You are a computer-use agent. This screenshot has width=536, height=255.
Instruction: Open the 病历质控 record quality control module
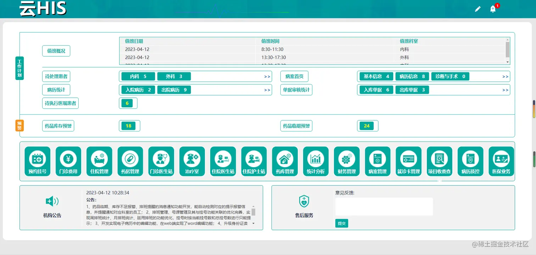(470, 161)
